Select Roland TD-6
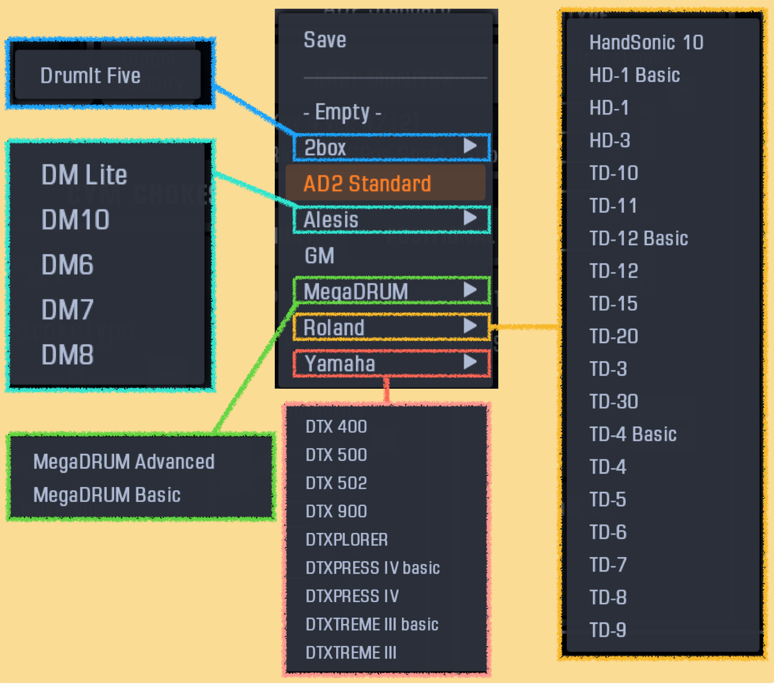 click(x=608, y=532)
